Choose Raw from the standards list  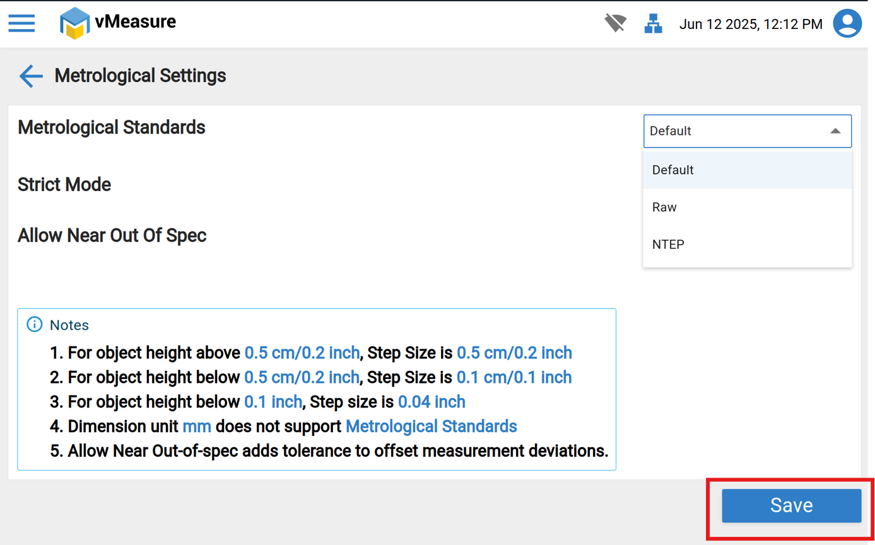[x=664, y=208]
